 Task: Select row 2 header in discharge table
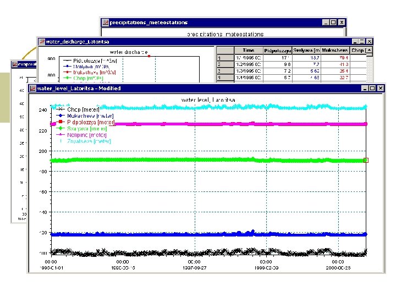tap(226, 64)
